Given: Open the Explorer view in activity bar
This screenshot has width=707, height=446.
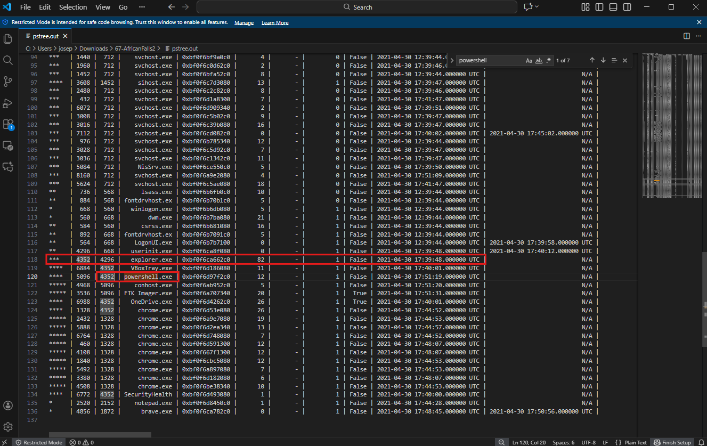Looking at the screenshot, I should click(x=8, y=39).
